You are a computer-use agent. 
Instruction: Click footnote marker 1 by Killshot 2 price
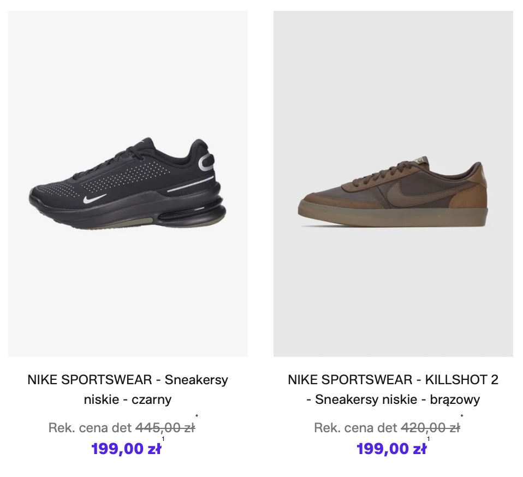click(x=429, y=439)
